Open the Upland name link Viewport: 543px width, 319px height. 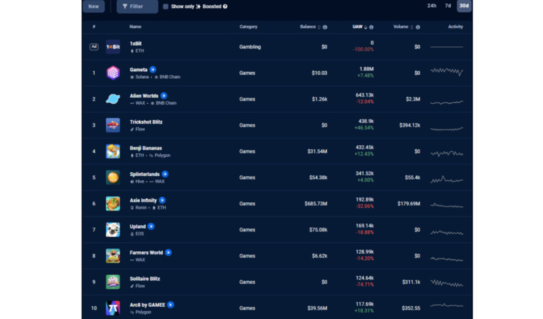click(x=138, y=227)
